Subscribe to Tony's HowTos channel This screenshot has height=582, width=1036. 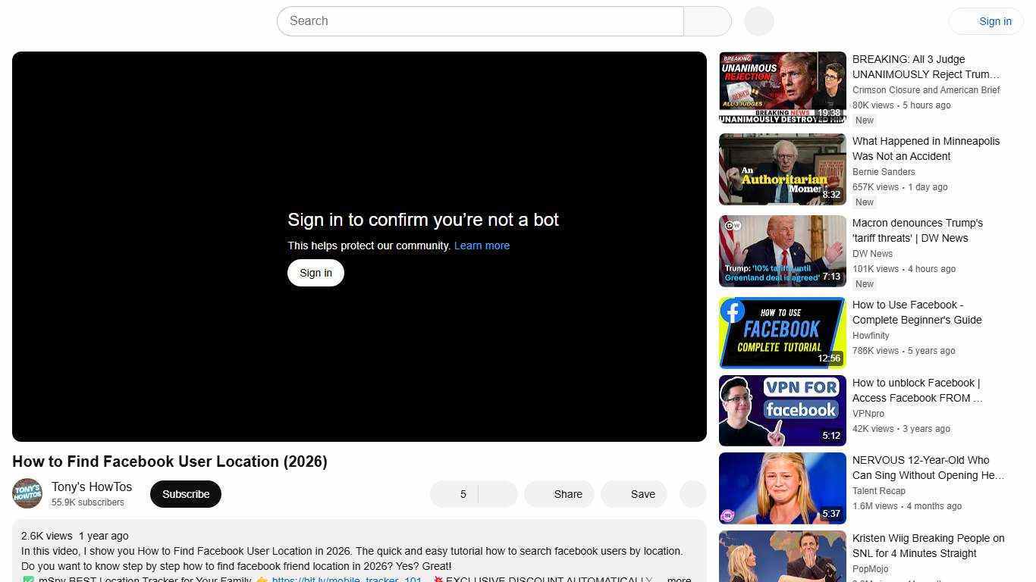click(x=185, y=493)
